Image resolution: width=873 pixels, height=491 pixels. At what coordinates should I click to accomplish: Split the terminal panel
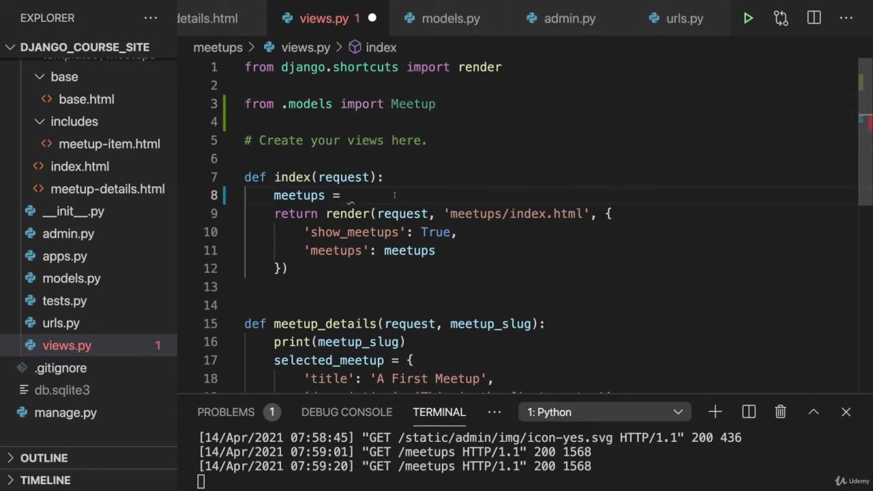coord(749,412)
